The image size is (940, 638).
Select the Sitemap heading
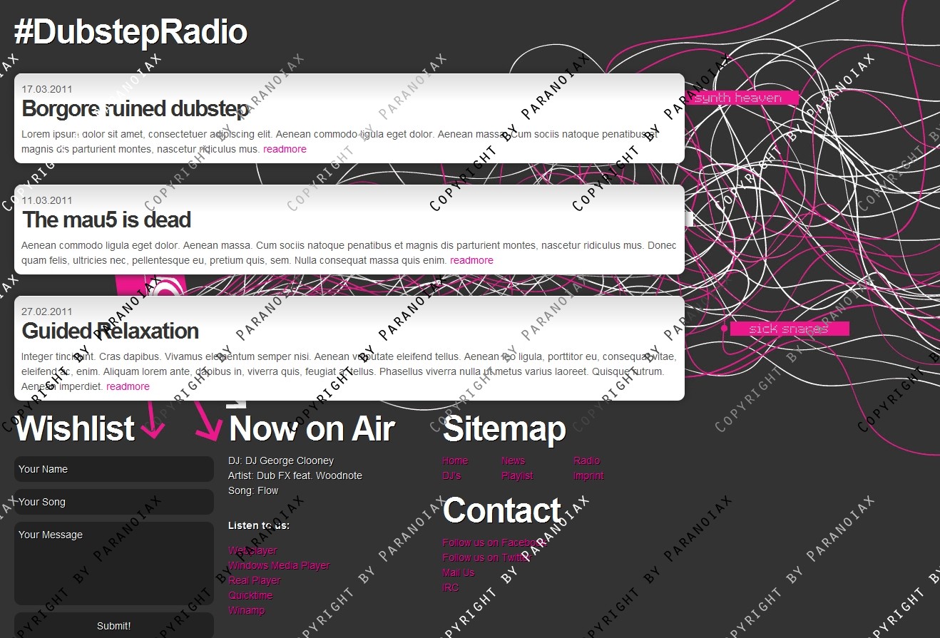point(504,429)
